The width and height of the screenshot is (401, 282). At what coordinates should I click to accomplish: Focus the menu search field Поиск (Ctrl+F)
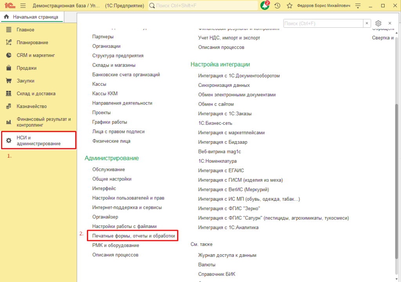pos(323,23)
